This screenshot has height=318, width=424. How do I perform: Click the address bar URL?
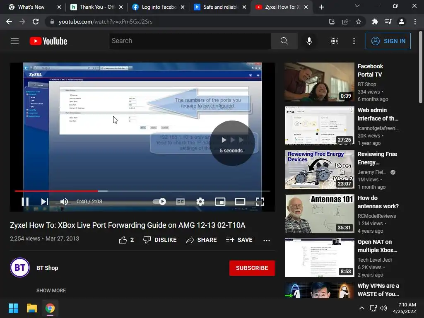[x=106, y=22]
